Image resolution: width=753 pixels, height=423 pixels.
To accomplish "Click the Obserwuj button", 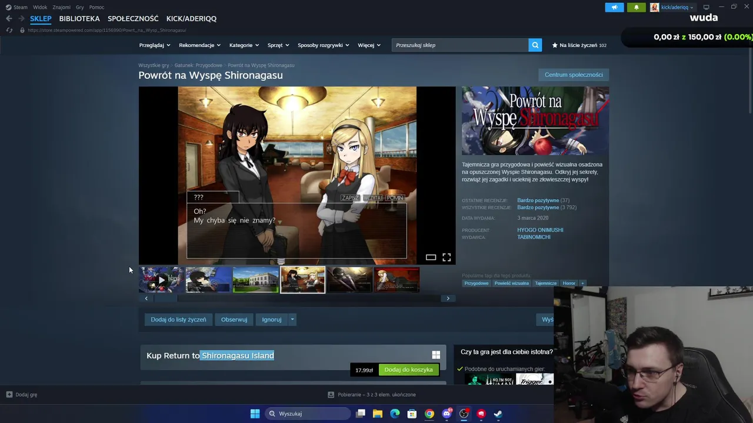I will click(x=234, y=320).
